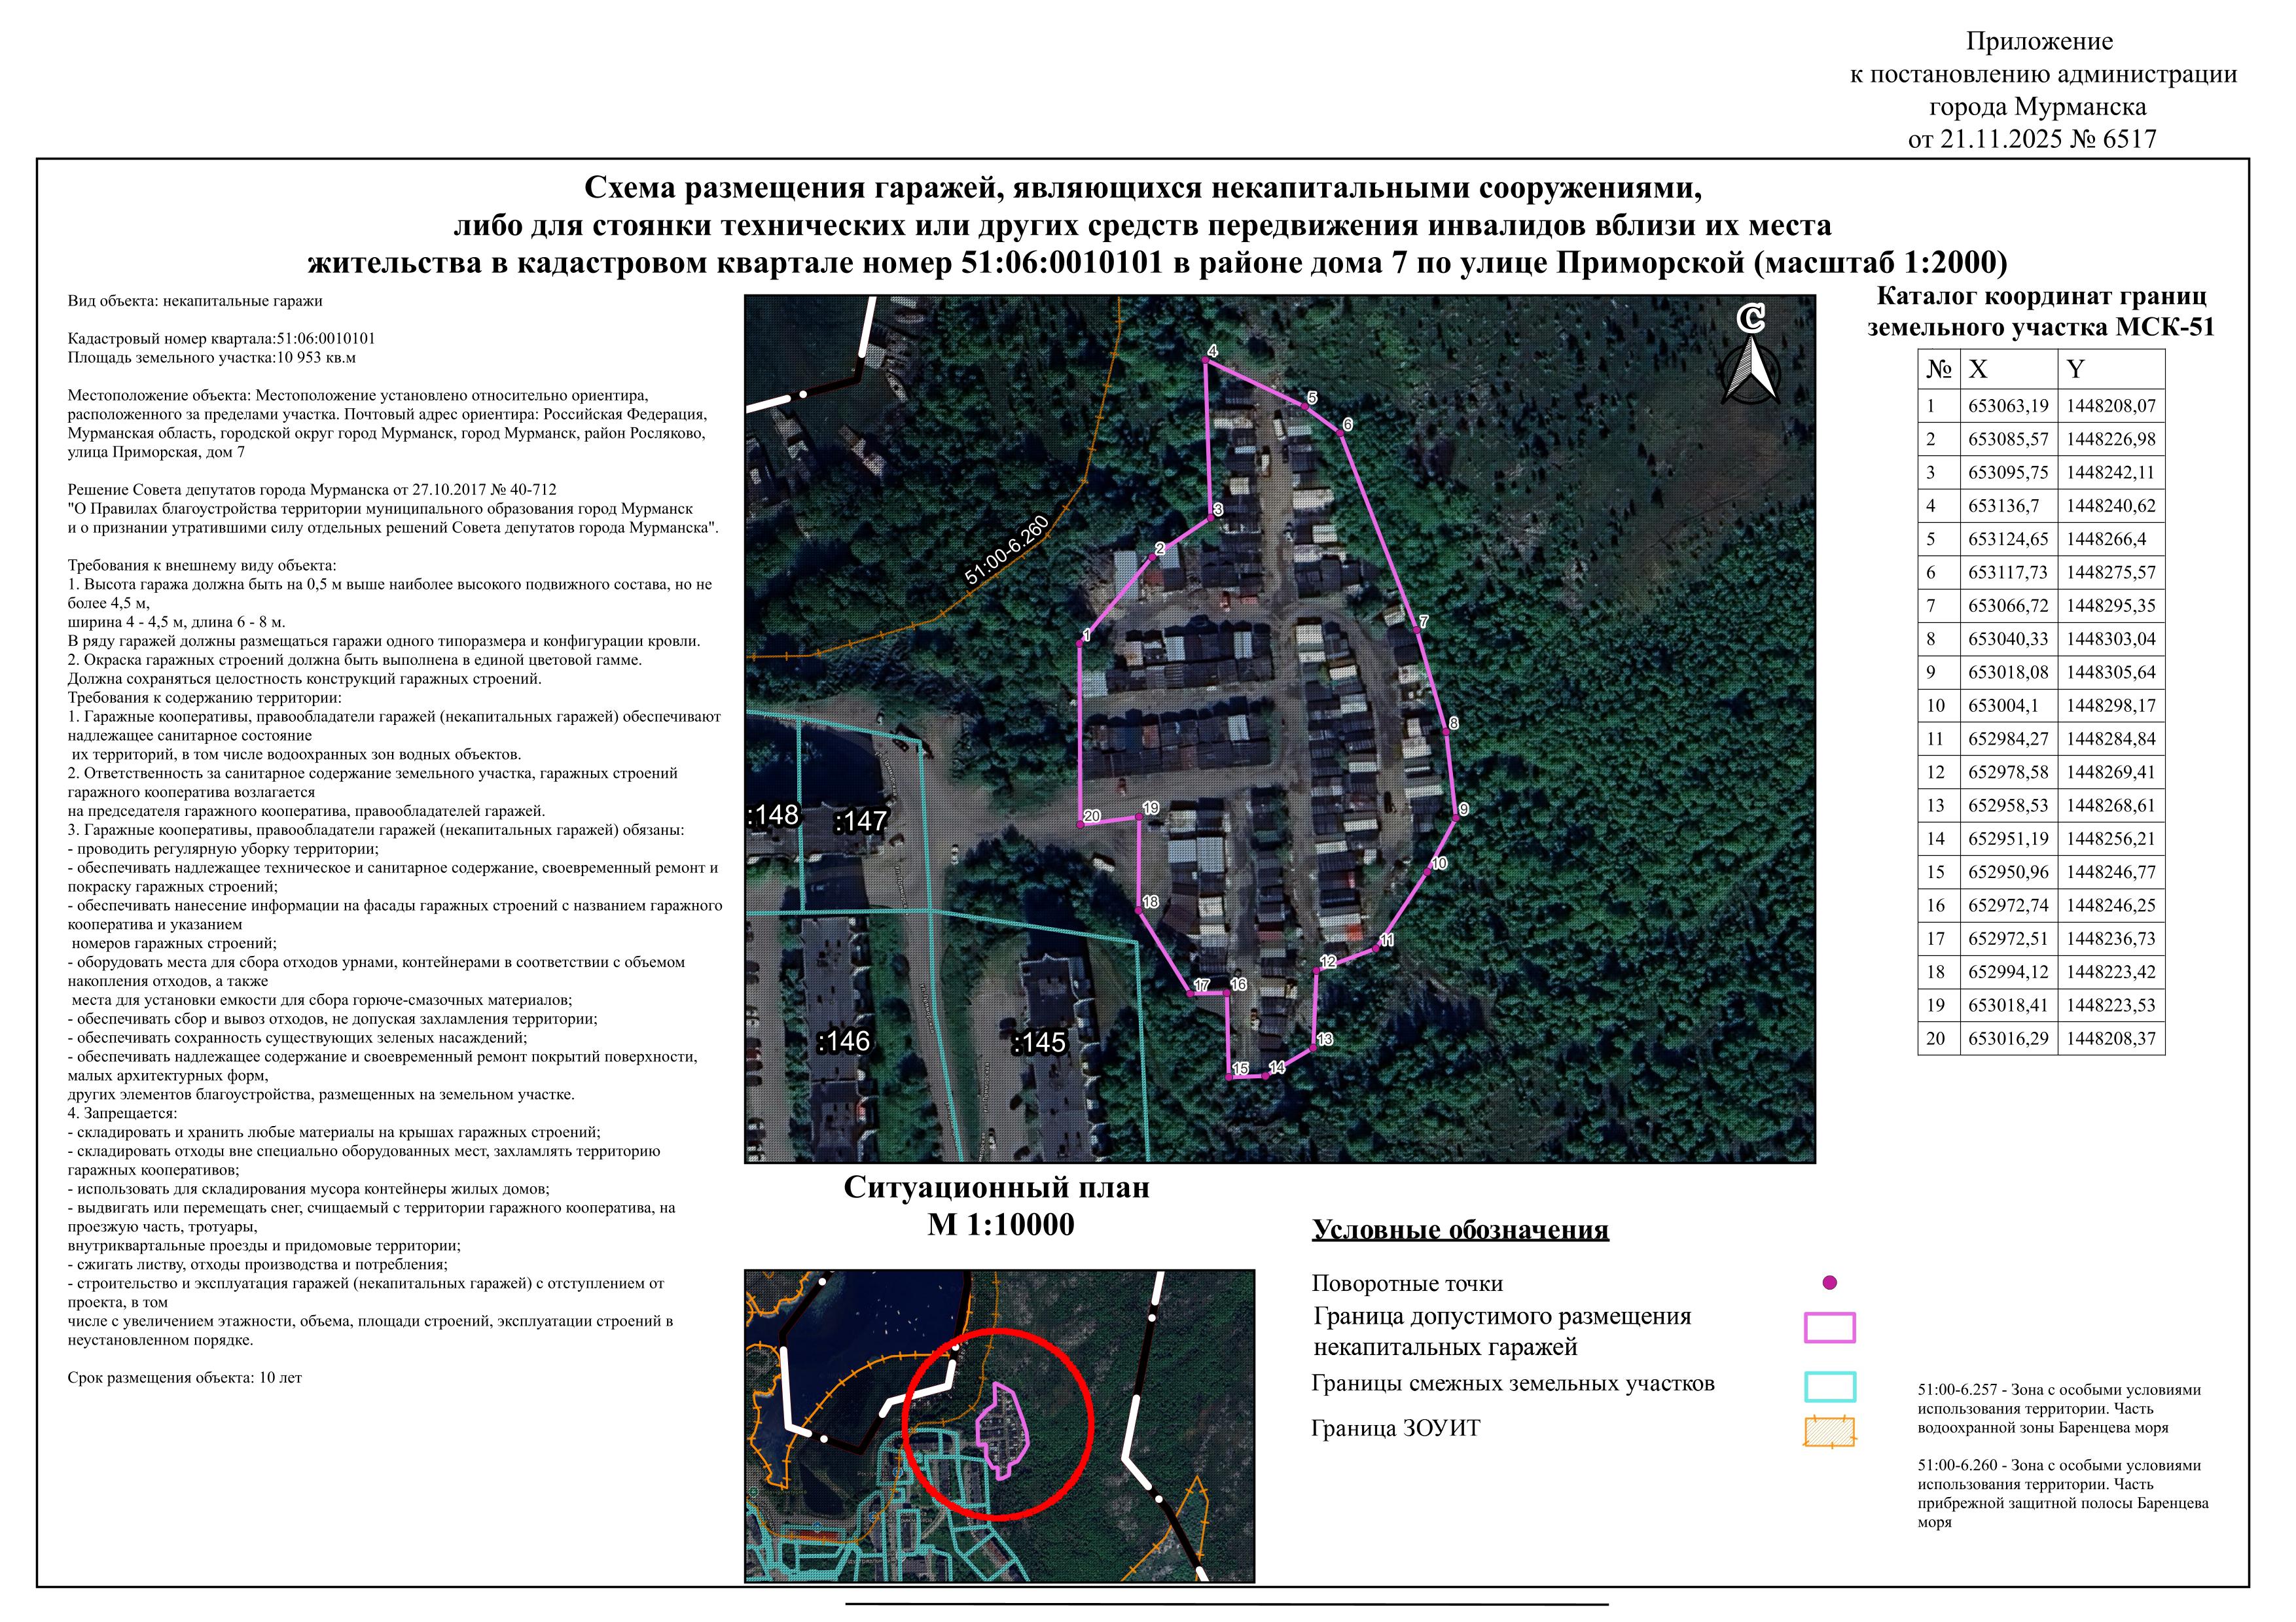Click parcel label :146 on the map

[x=843, y=1042]
